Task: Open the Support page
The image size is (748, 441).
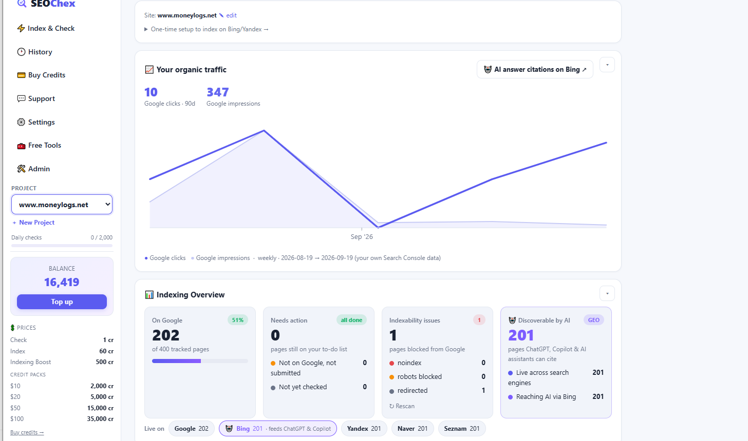Action: point(36,98)
